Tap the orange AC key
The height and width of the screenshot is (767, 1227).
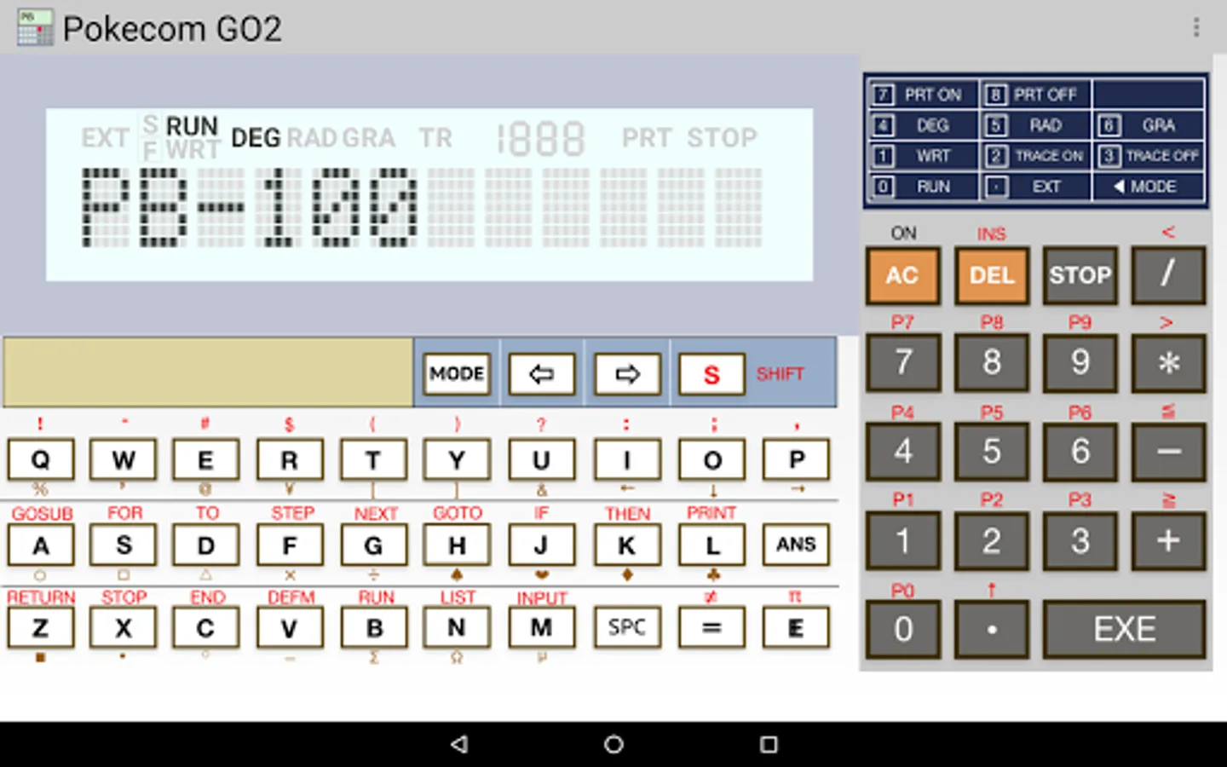pos(903,275)
